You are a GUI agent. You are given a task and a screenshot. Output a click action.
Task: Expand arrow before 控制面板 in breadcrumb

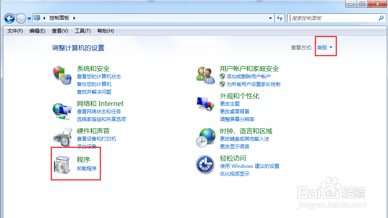(x=45, y=18)
